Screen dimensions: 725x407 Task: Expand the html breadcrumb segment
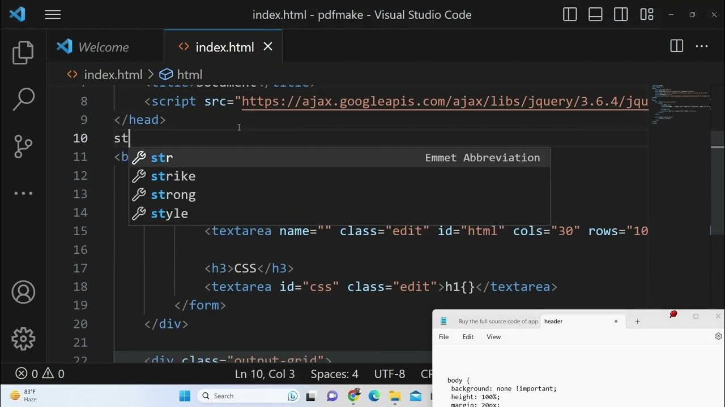pyautogui.click(x=189, y=75)
